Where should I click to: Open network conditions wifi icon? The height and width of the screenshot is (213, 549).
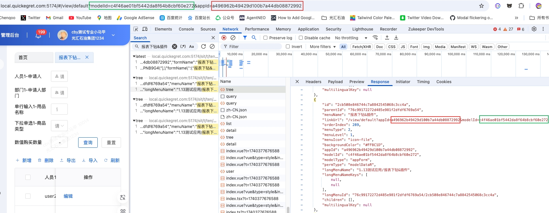coord(375,38)
